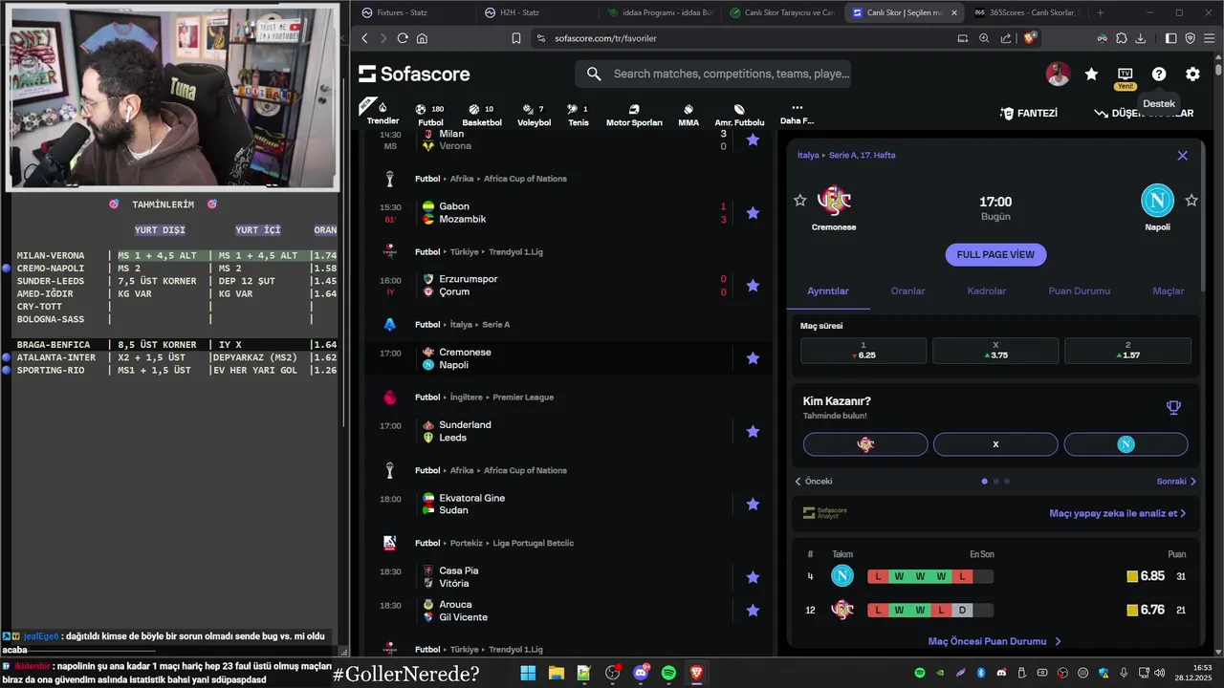Pick draw odds X at 3.75
This screenshot has width=1224, height=688.
995,351
